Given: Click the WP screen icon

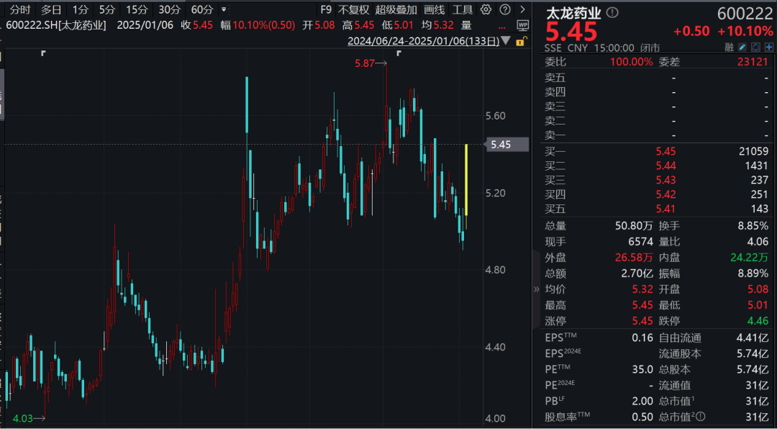Looking at the screenshot, I should [x=522, y=25].
